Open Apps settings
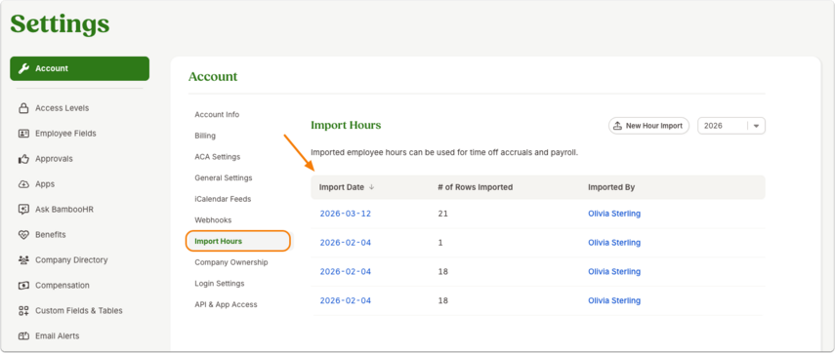835x353 pixels. 45,184
